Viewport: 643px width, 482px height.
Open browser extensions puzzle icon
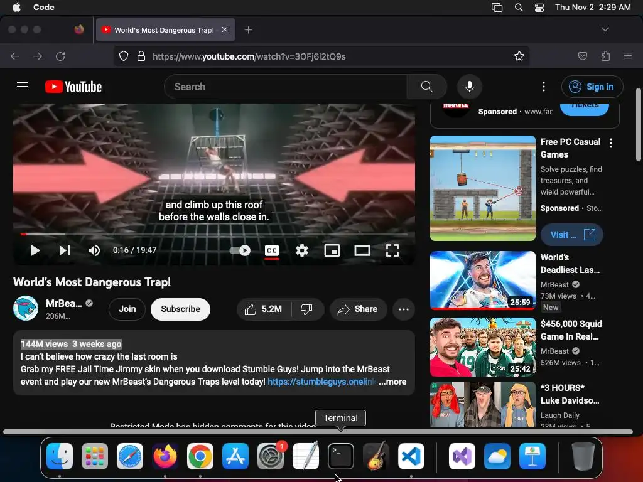click(x=605, y=56)
